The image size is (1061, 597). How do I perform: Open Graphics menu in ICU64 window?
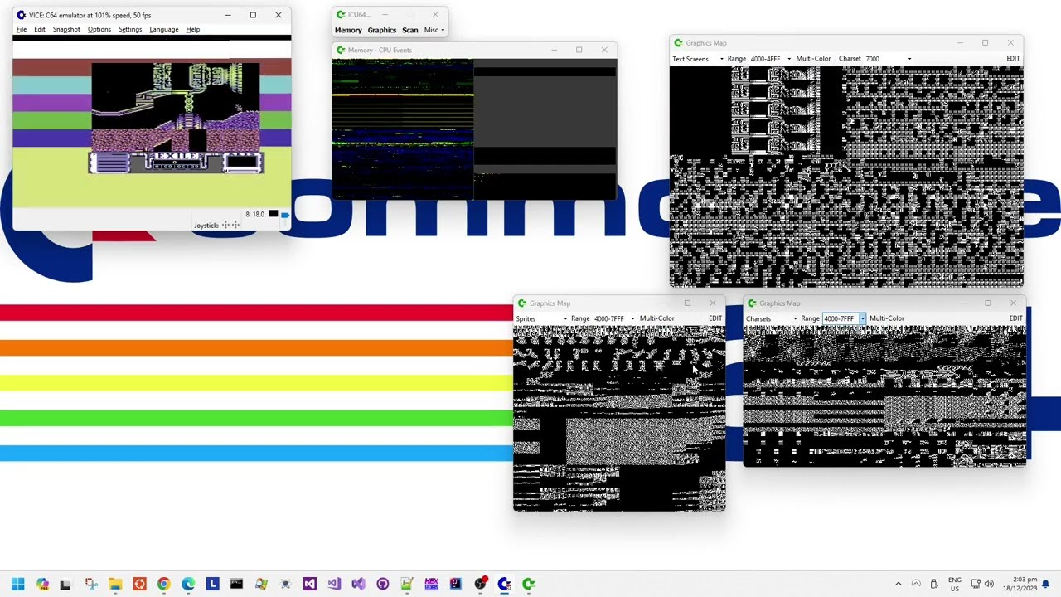point(382,30)
